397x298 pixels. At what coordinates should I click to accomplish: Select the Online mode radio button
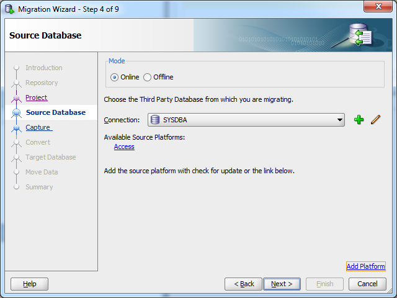coord(114,77)
